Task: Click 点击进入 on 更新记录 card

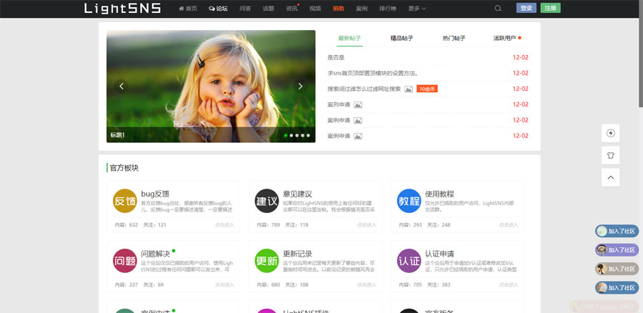Action: 367,285
